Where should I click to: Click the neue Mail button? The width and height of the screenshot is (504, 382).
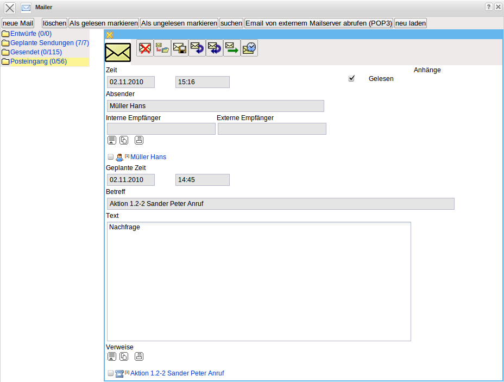pyautogui.click(x=18, y=23)
